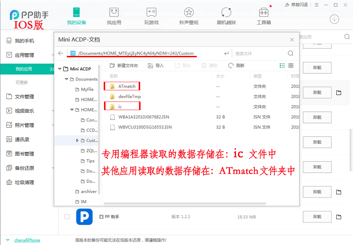Open the 工具箱 tab
The width and height of the screenshot is (353, 245).
tap(264, 16)
